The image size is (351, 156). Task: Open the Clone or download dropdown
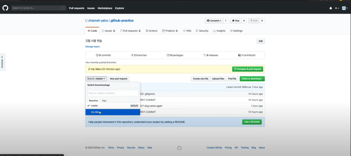click(x=252, y=79)
